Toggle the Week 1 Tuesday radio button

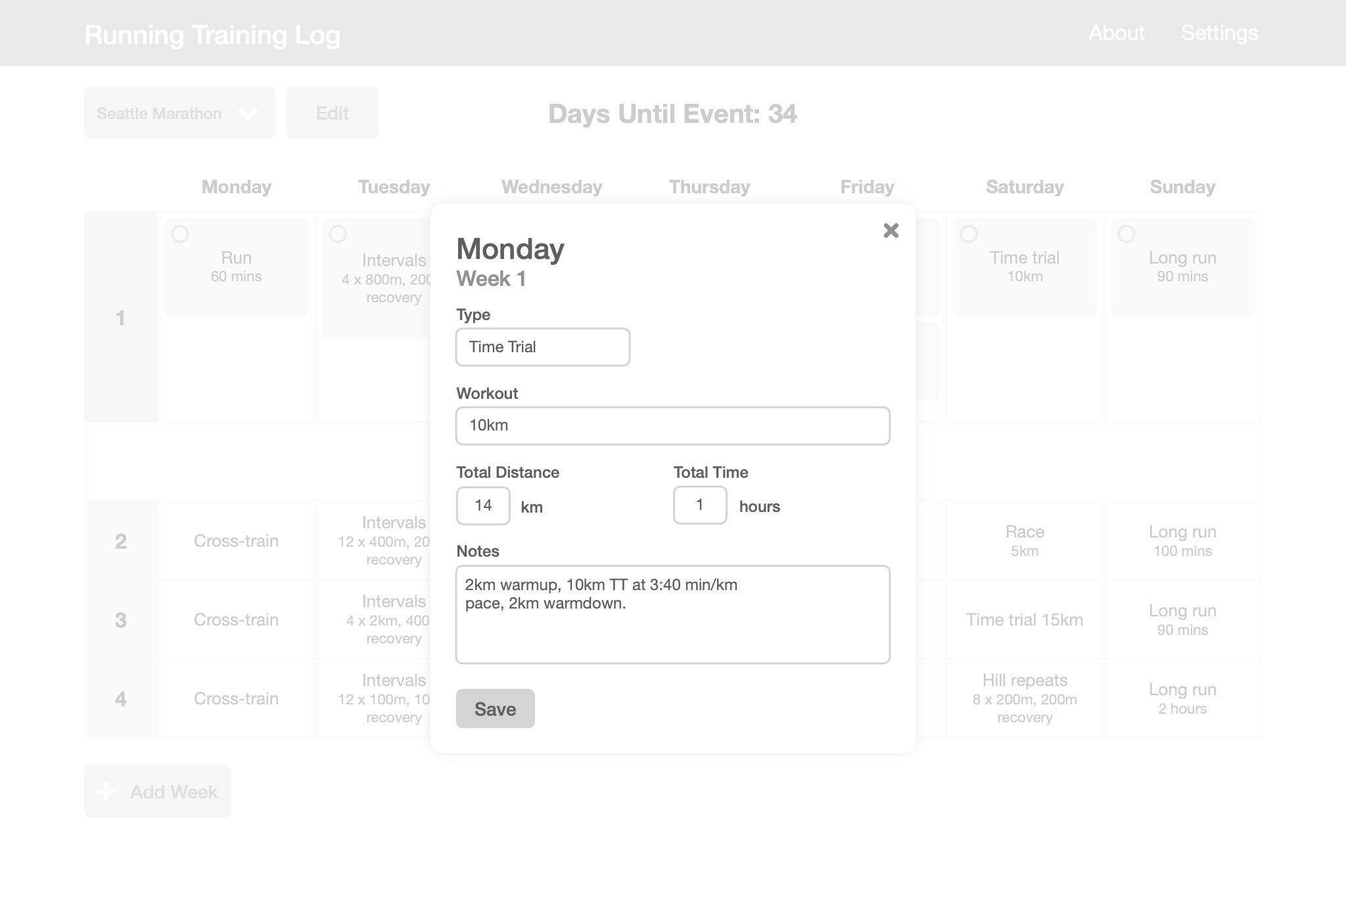point(338,233)
